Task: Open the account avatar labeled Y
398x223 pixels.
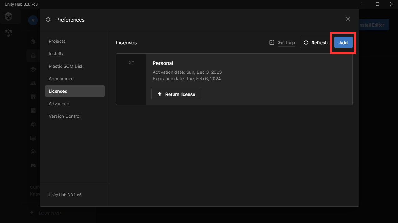Action: click(x=33, y=20)
